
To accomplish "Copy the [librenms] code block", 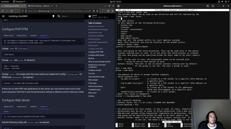I will [82, 54].
